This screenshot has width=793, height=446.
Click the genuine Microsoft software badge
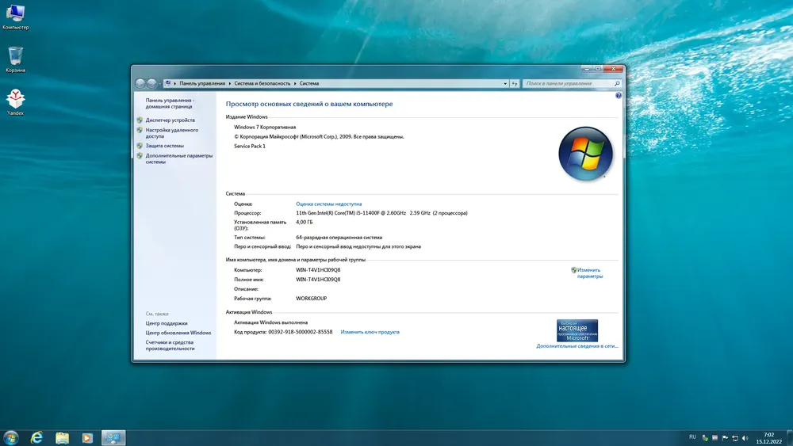[577, 330]
